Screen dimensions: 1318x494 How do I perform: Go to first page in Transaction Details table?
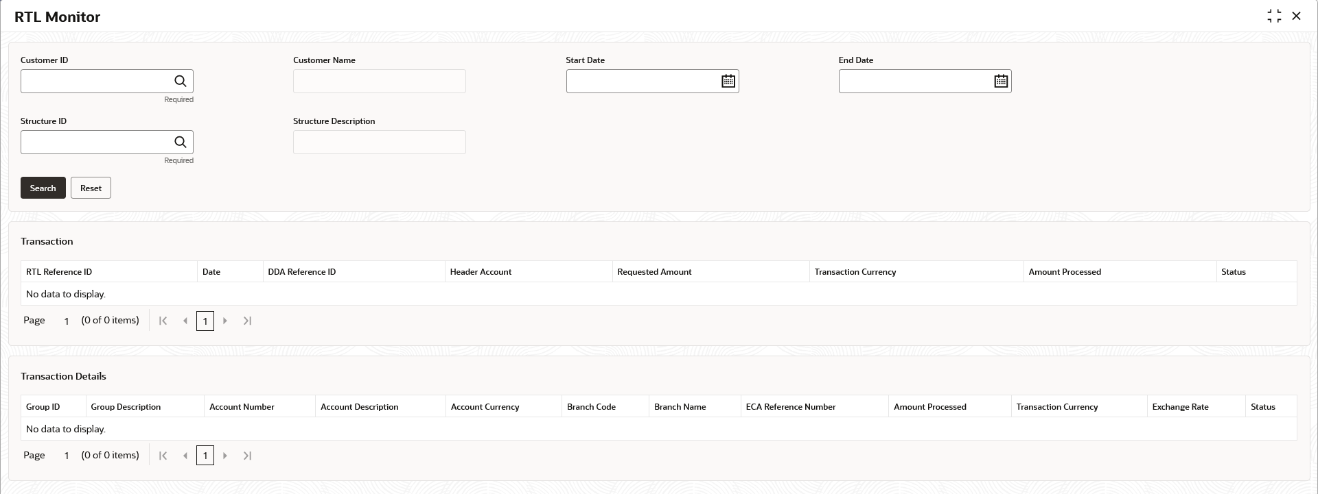163,456
